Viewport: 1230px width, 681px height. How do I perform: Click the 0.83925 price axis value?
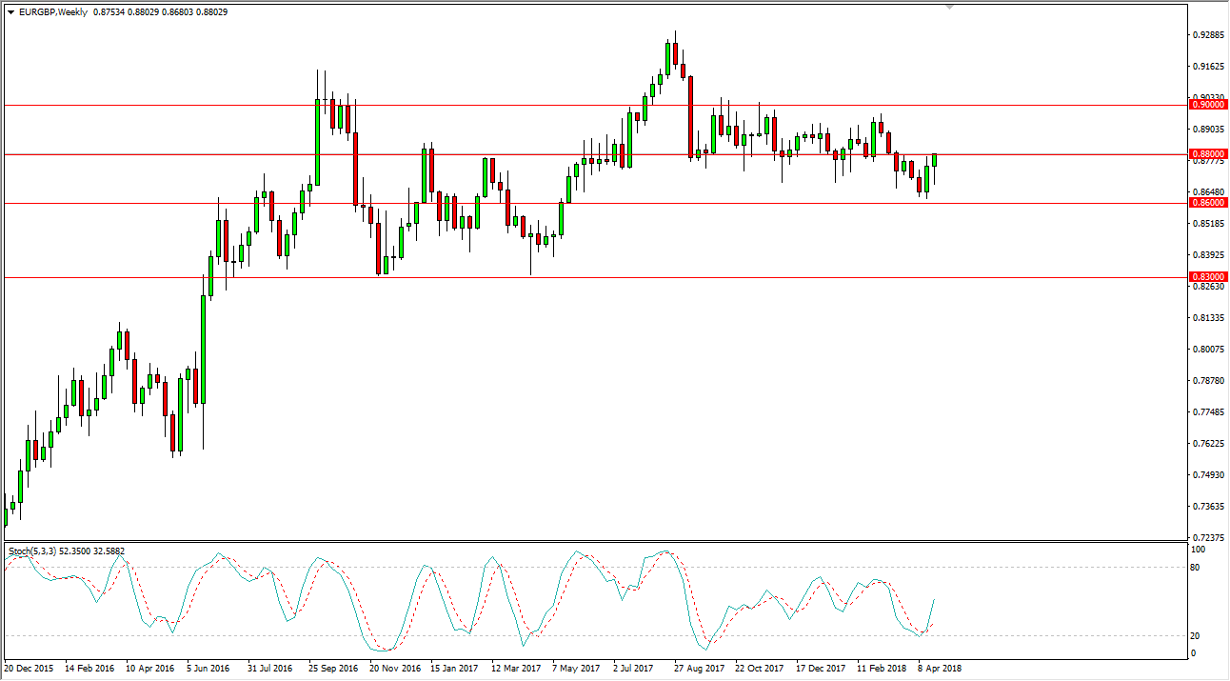click(1207, 255)
